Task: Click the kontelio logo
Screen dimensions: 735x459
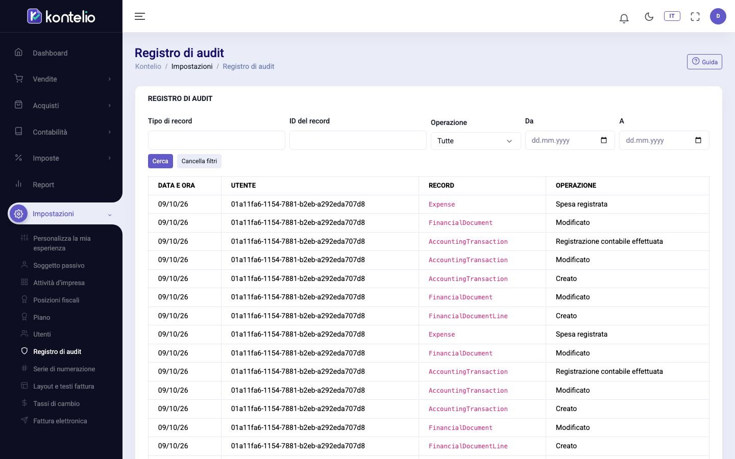Action: click(61, 16)
